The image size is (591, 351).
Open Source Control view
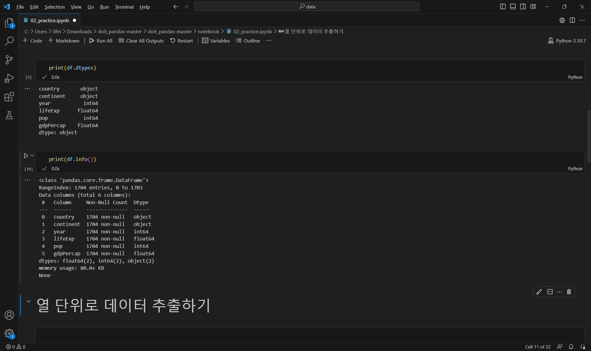pos(9,60)
